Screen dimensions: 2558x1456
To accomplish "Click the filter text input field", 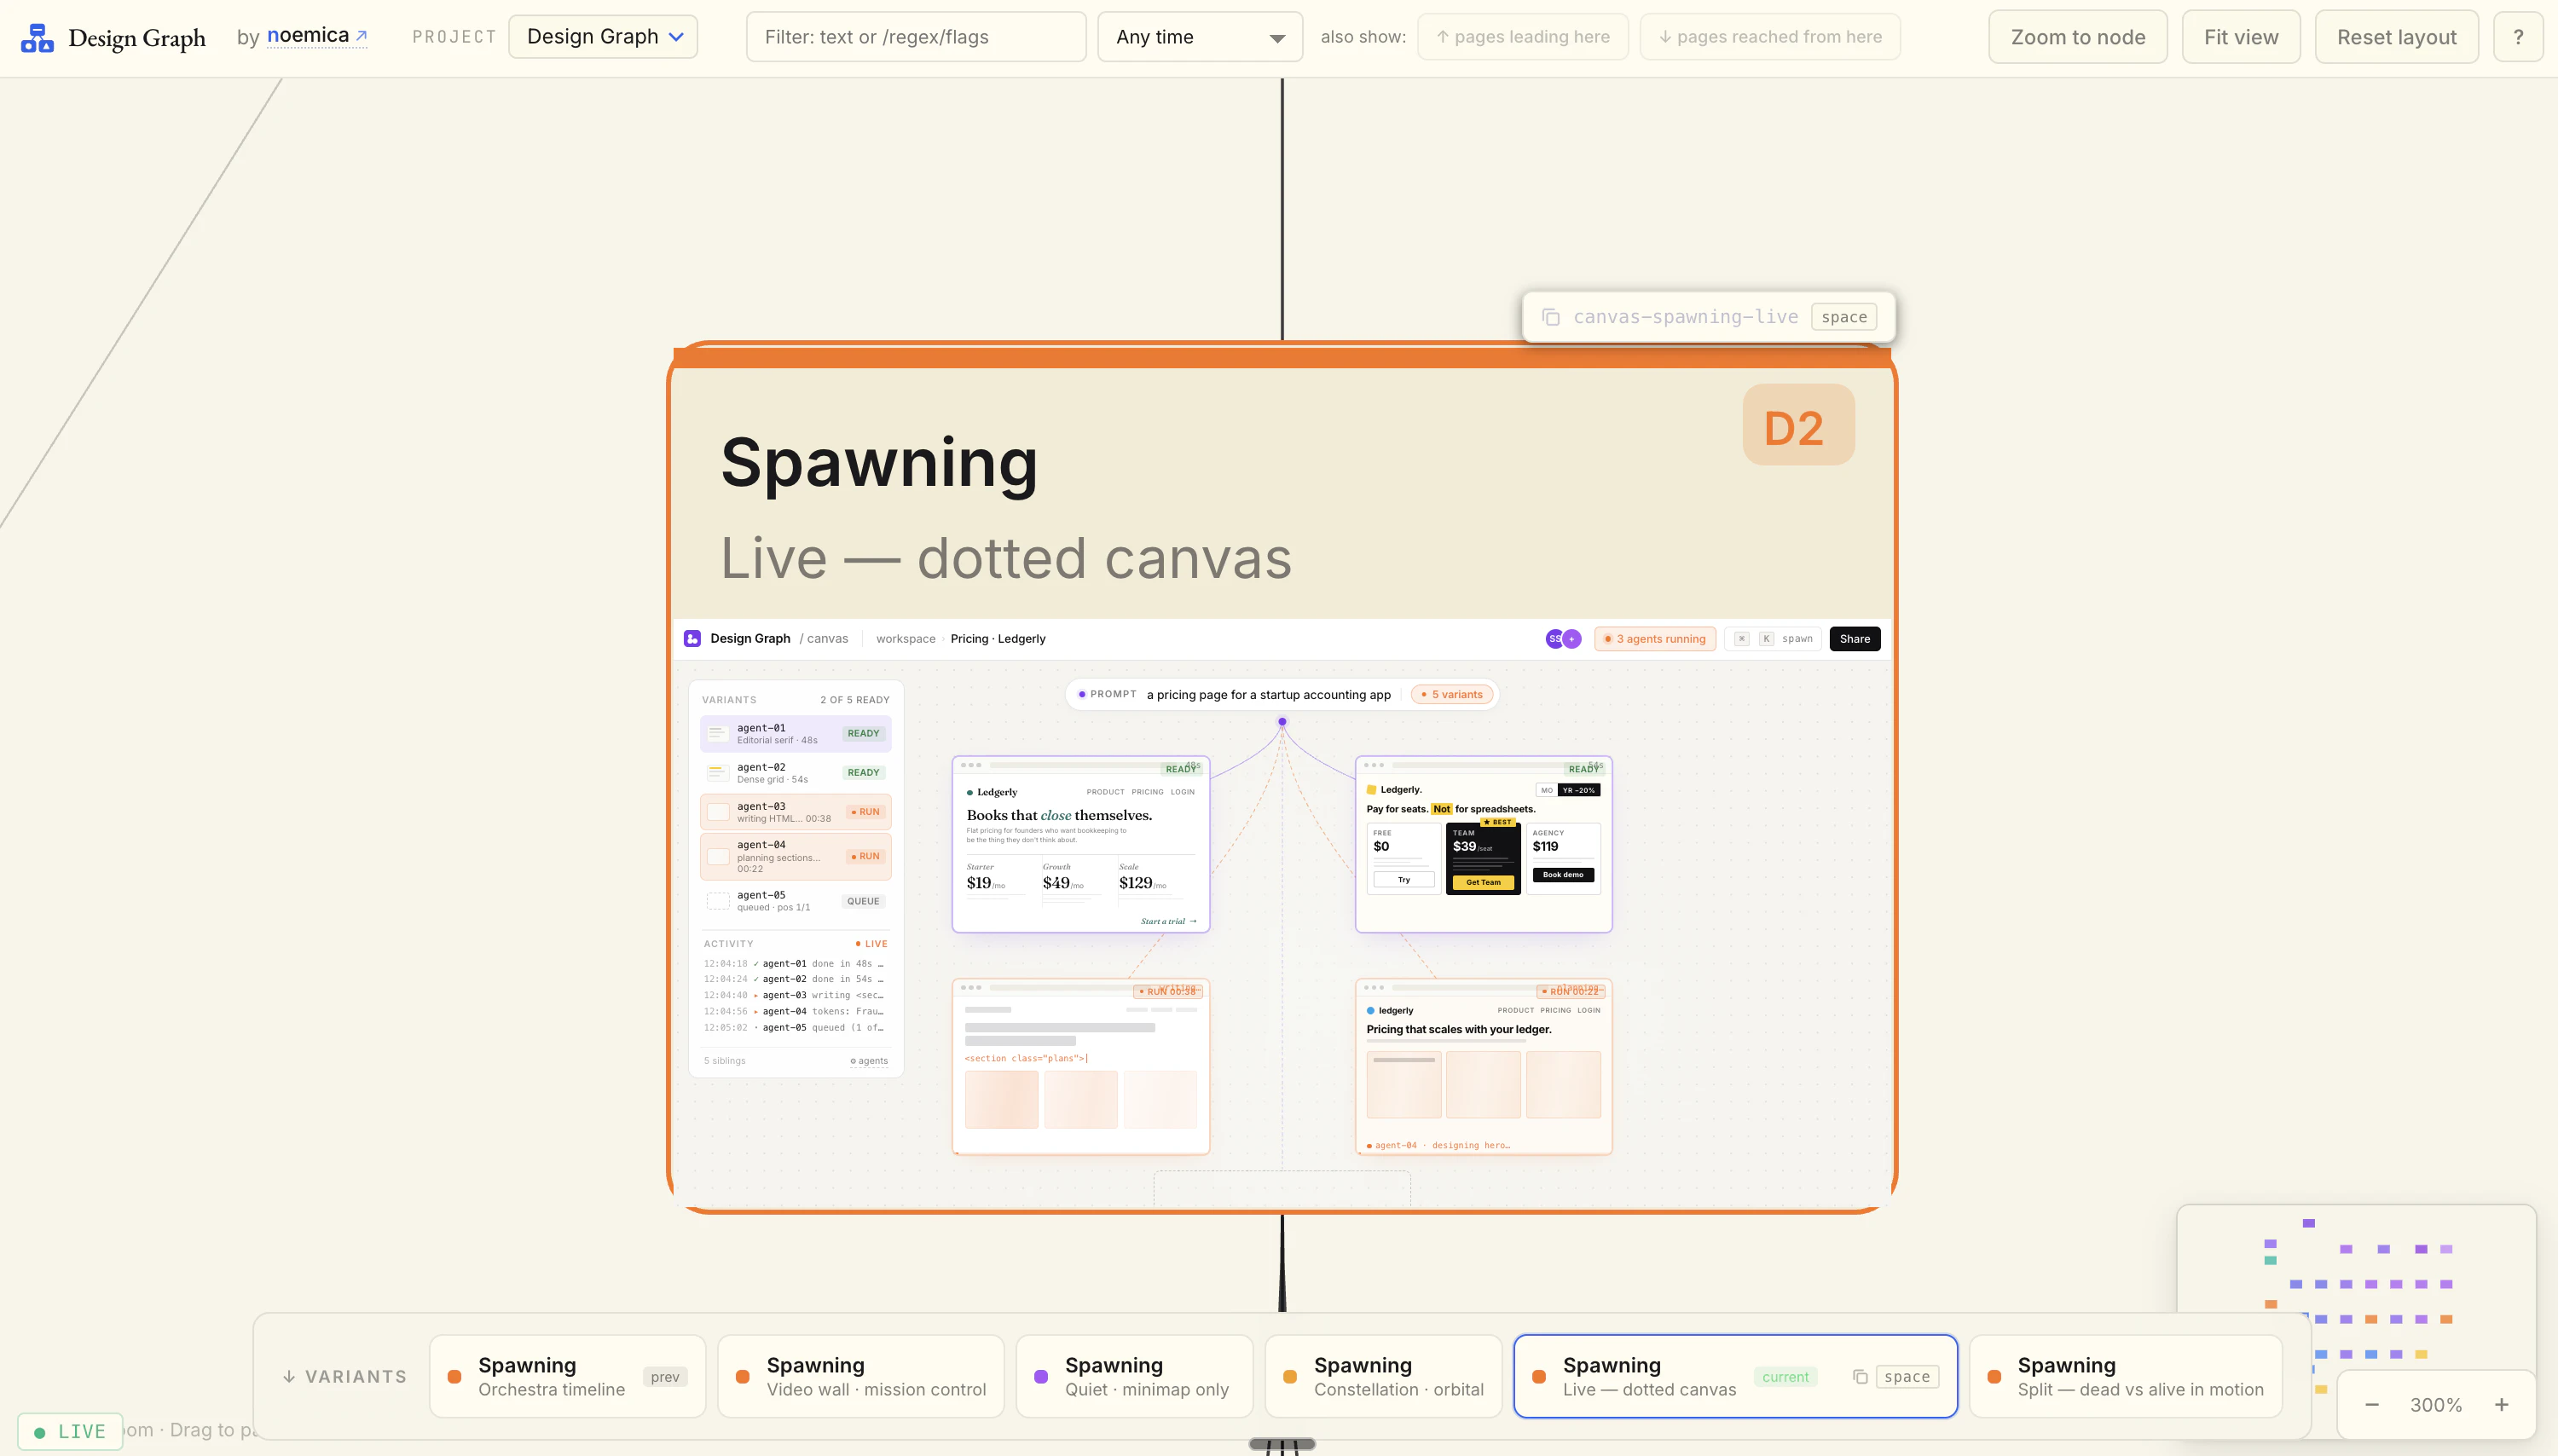I will pos(915,36).
